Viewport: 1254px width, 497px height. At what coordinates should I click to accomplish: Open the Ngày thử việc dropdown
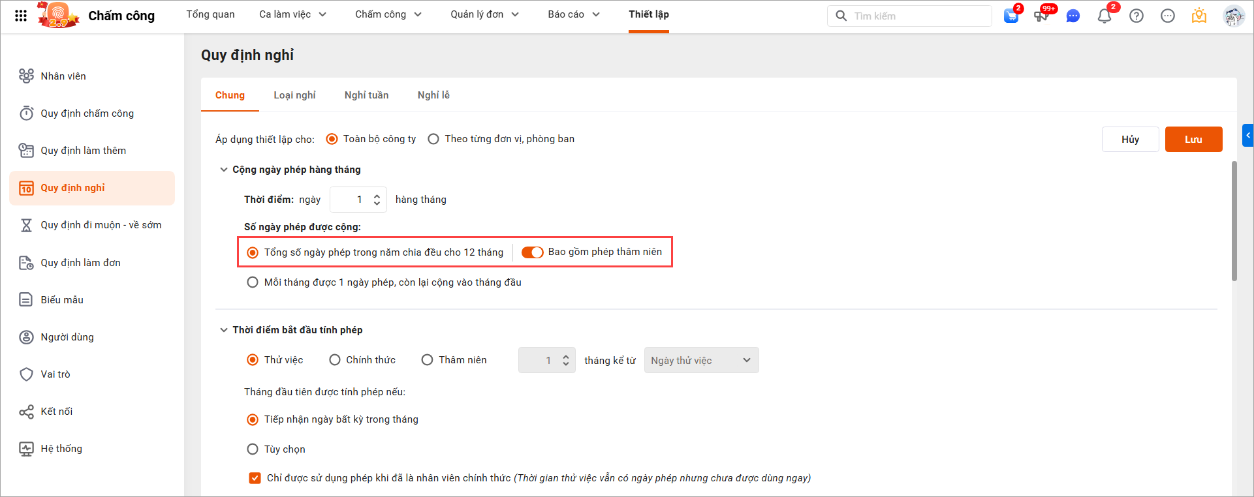(701, 360)
